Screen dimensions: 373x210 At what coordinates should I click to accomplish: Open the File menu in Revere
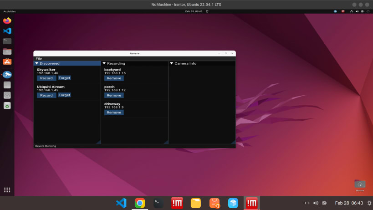(39, 59)
